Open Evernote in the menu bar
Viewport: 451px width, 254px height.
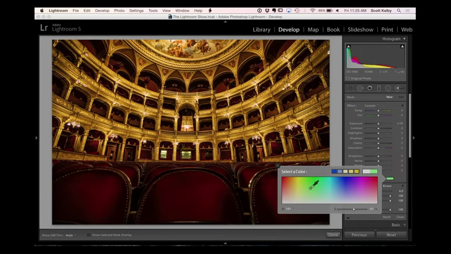click(274, 11)
